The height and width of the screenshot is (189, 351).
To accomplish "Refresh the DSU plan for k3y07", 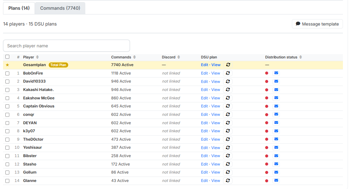I will point(228,131).
